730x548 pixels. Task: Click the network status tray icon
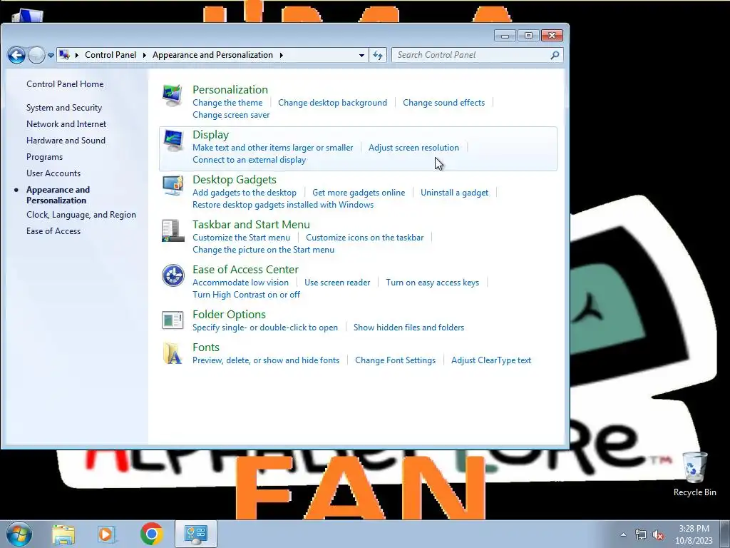coord(641,535)
